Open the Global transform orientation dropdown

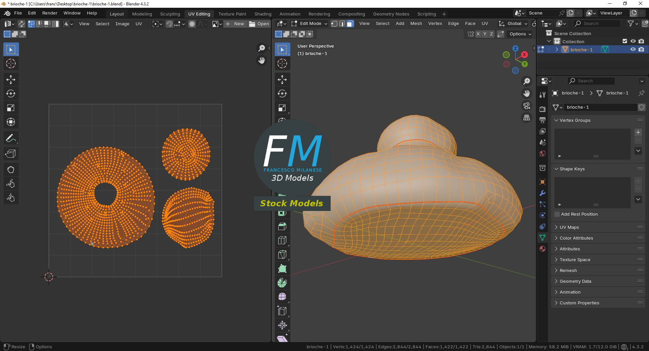click(x=513, y=24)
